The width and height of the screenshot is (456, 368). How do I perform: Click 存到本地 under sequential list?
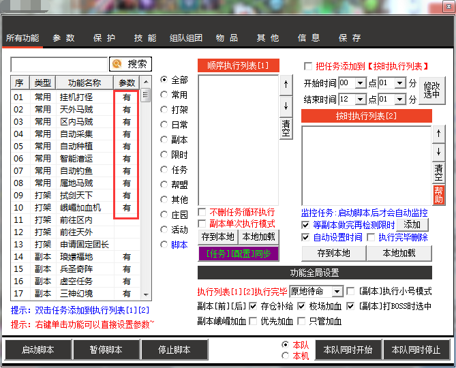[x=218, y=237]
